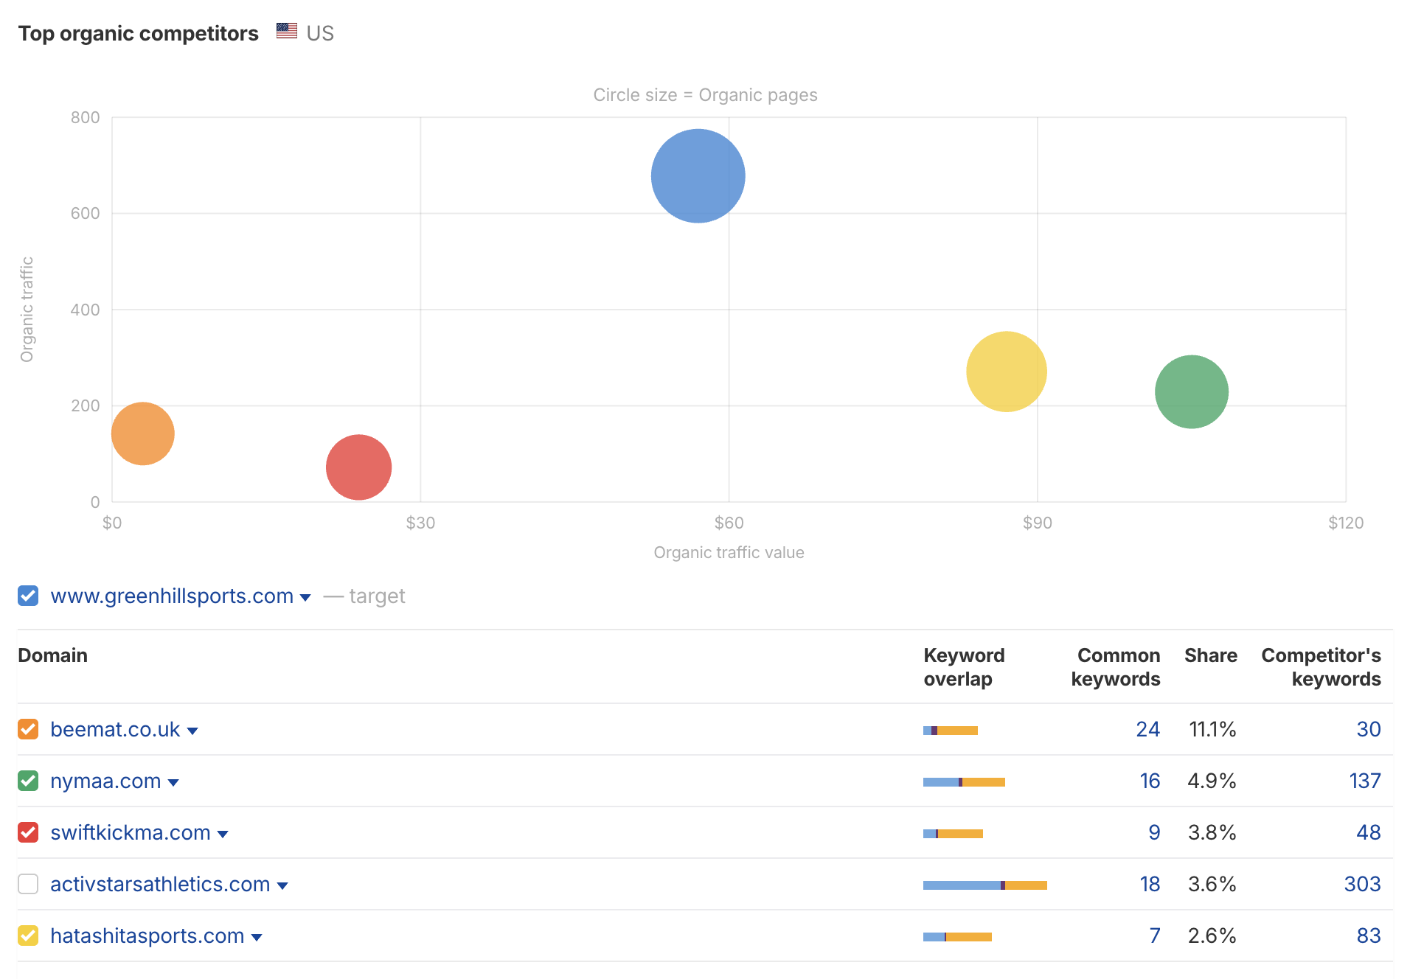Expand www.greenhillsports.com dropdown arrow
This screenshot has width=1410, height=979.
305,598
